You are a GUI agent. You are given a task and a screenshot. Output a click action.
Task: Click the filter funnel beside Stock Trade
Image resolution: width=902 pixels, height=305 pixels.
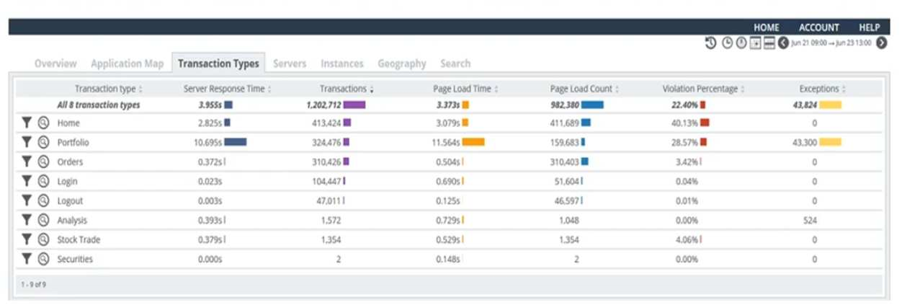point(27,239)
